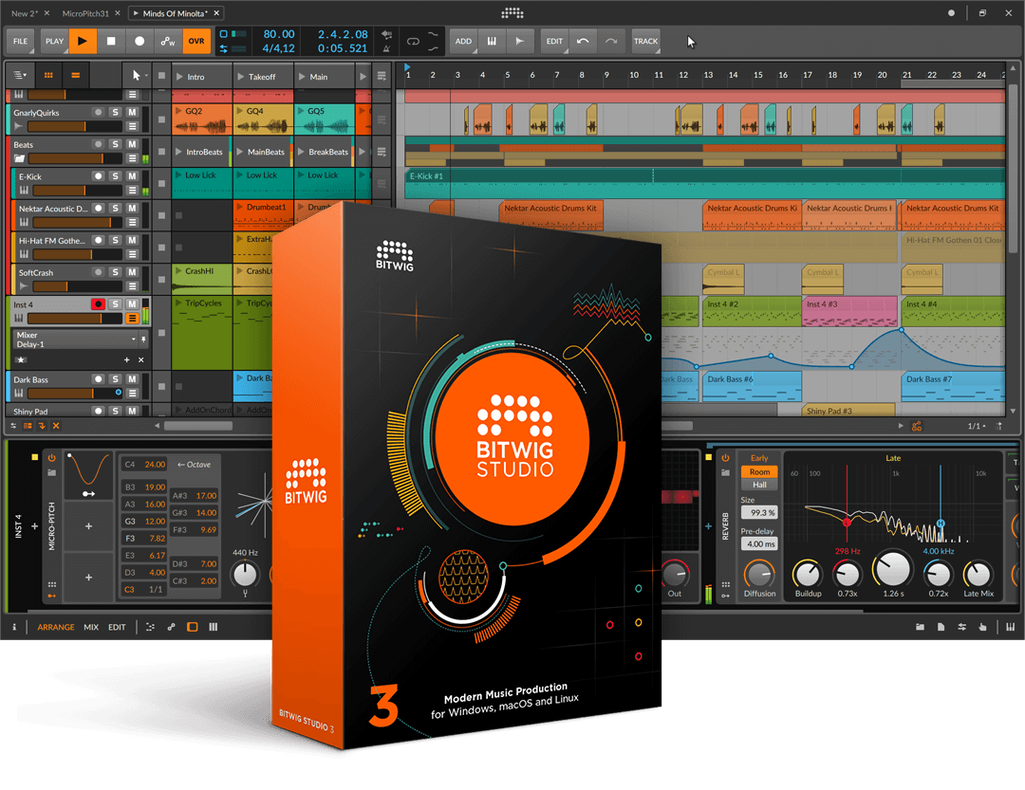Switch to the New 2 project tab
1025x790 pixels.
25,13
